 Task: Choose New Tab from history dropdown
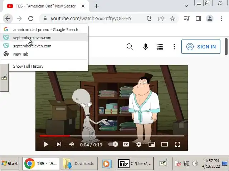click(44, 54)
